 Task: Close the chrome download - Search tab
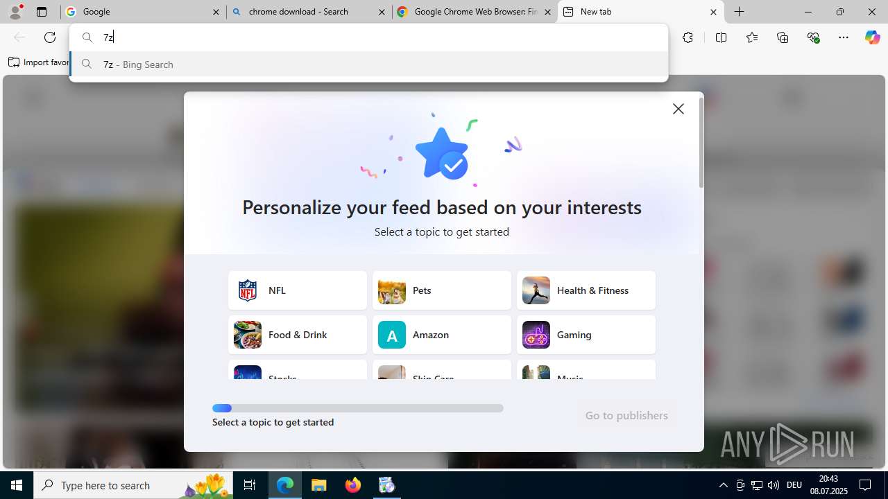point(382,12)
